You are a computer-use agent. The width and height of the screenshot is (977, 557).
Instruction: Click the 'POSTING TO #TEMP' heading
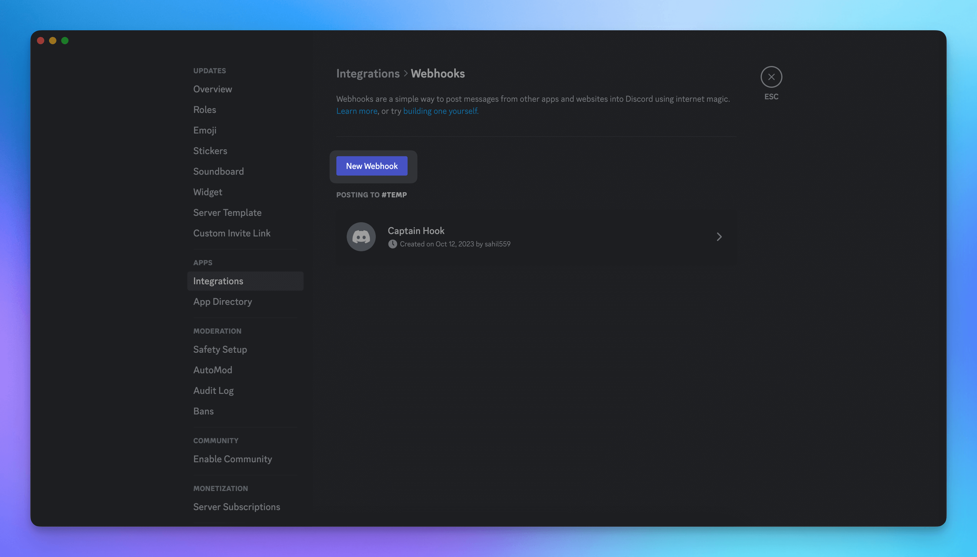[371, 195]
